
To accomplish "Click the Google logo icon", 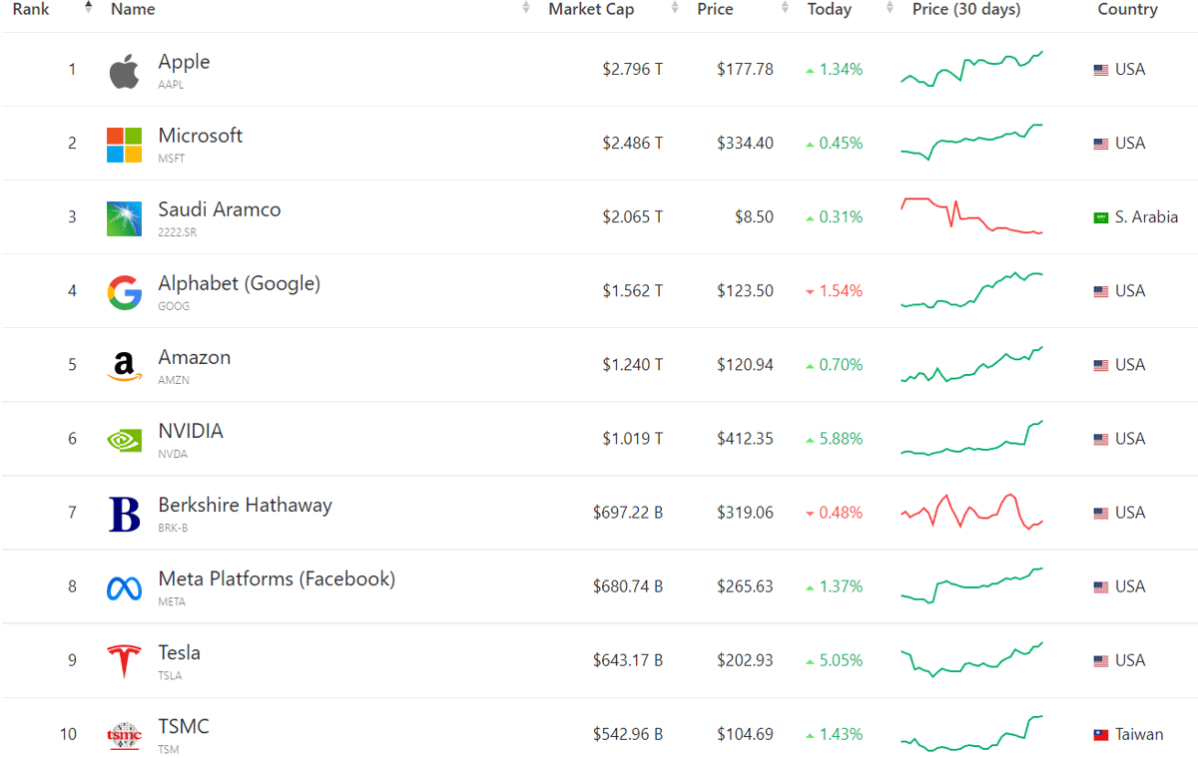I will coord(125,292).
